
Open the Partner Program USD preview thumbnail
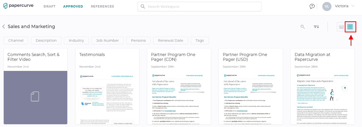(251, 98)
